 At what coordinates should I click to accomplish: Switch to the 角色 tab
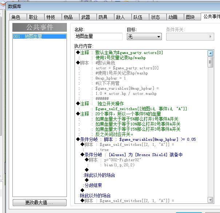click(18, 17)
